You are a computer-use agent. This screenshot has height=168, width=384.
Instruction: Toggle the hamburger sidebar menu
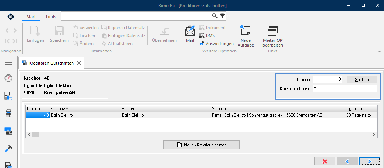[x=8, y=63]
